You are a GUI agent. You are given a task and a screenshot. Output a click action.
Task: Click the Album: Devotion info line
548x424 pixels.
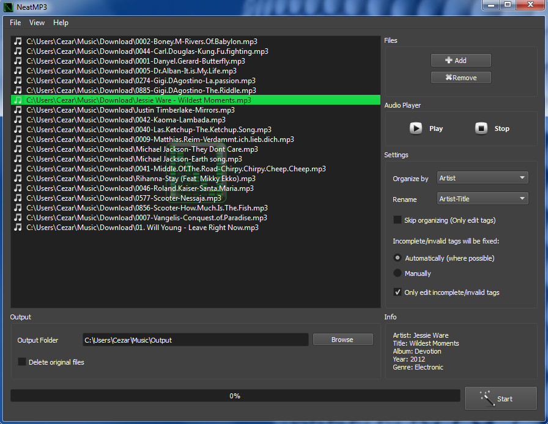pyautogui.click(x=417, y=351)
